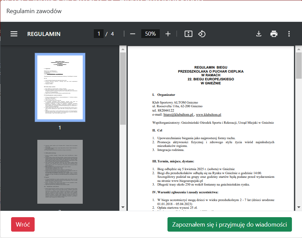Select the second page thumbnail

point(60,171)
